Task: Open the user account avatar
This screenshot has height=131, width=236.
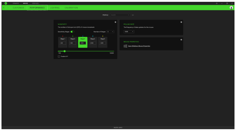Action: pos(231,8)
